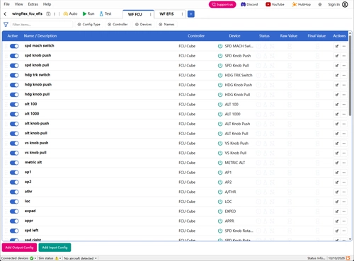Open the Config Type filter dropdown

click(89, 24)
